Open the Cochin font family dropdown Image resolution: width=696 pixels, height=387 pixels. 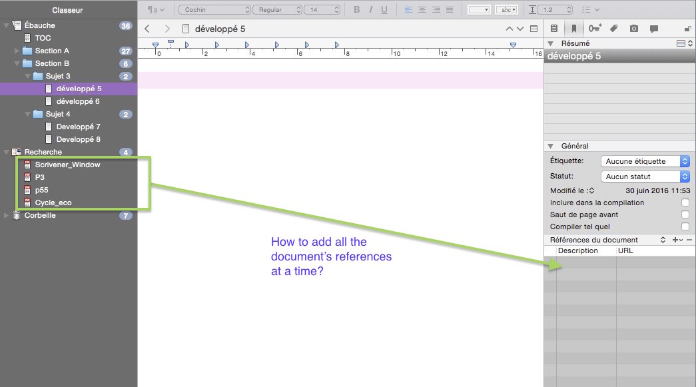pos(214,10)
